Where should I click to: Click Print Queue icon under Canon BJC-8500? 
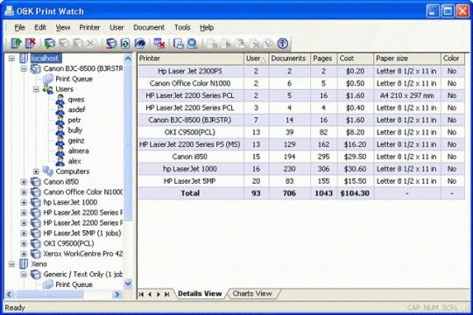[x=48, y=79]
